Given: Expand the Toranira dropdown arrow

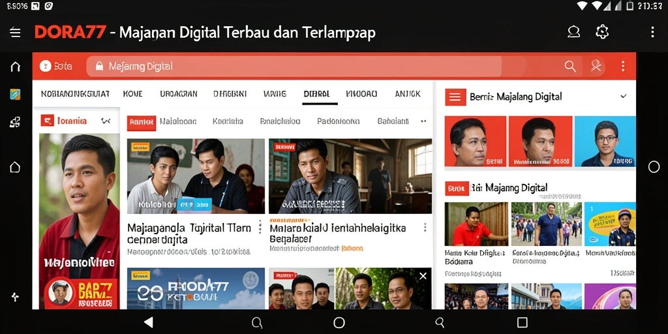Looking at the screenshot, I should (105, 121).
